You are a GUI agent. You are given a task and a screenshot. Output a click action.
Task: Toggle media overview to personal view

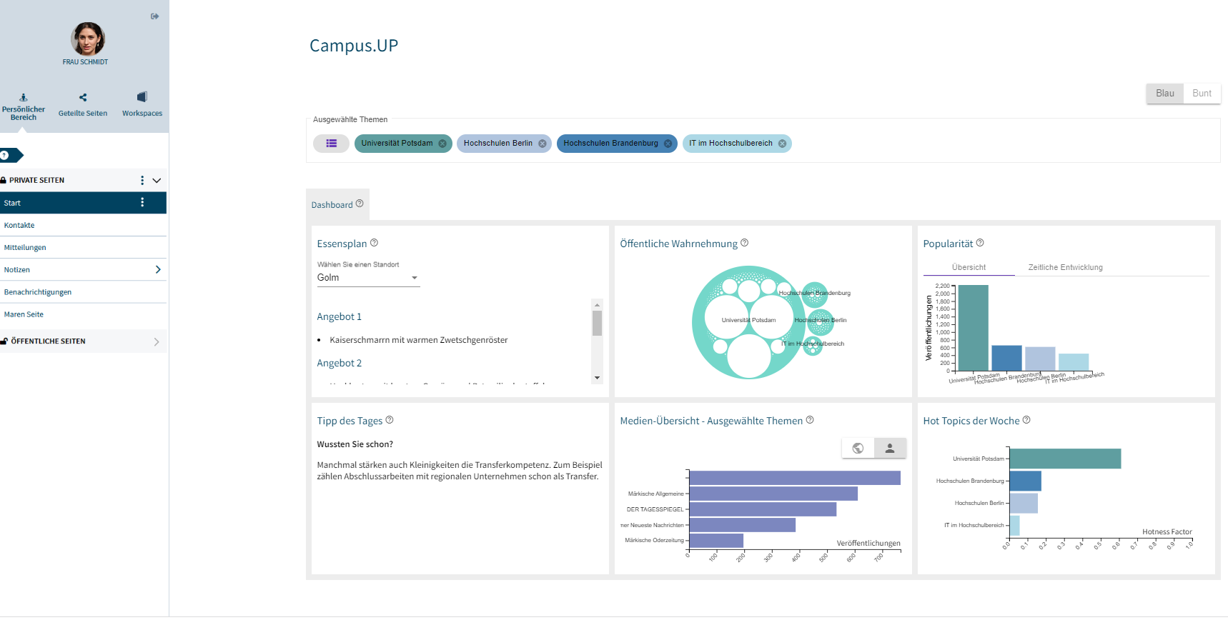890,448
